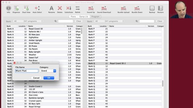This screenshot has height=108, width=193.
Task: Sort right pane by Name column header
Action: click(127, 26)
